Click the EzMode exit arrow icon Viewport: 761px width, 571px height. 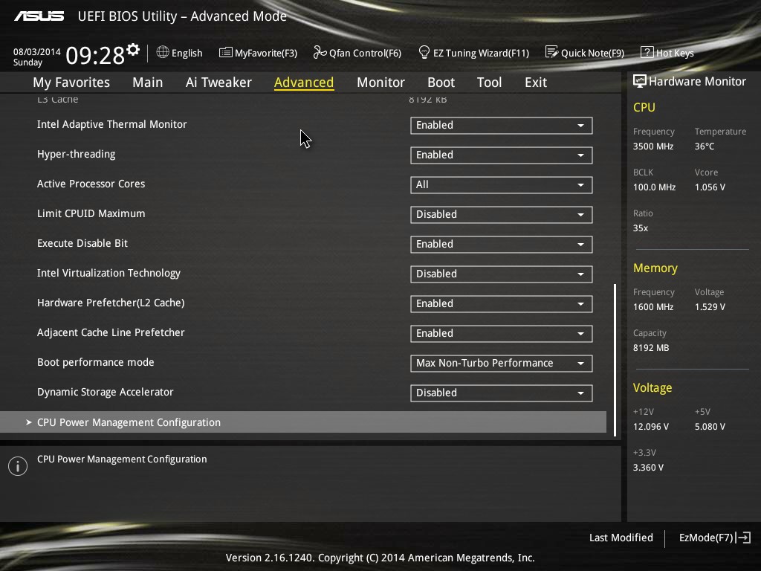click(743, 538)
